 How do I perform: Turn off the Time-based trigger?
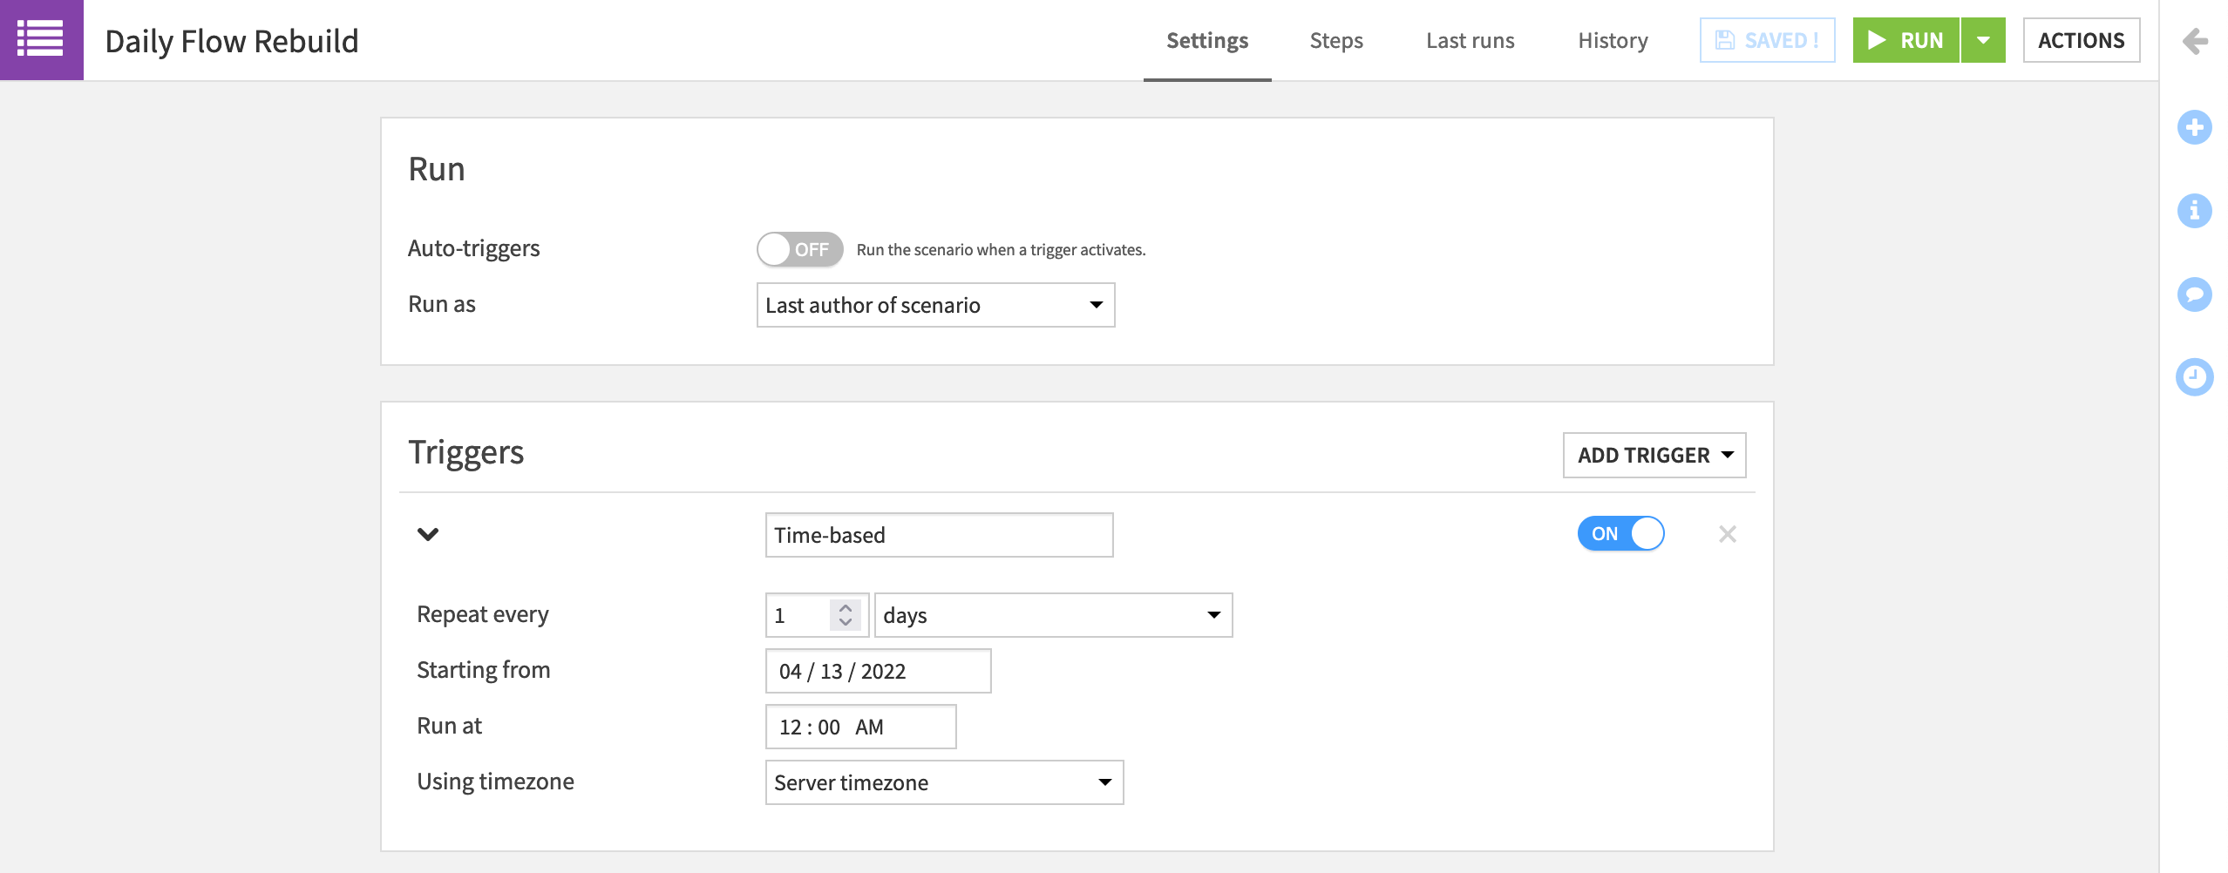pyautogui.click(x=1620, y=534)
